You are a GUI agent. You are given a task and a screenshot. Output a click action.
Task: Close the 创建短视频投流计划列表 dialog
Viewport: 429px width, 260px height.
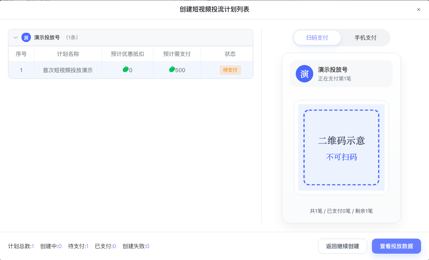tap(418, 10)
